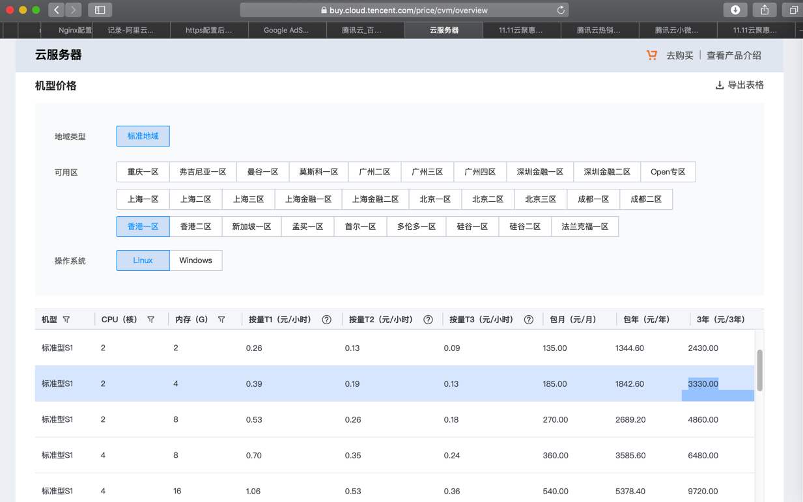The height and width of the screenshot is (502, 803).
Task: Go back with Safari back arrow
Action: 57,10
